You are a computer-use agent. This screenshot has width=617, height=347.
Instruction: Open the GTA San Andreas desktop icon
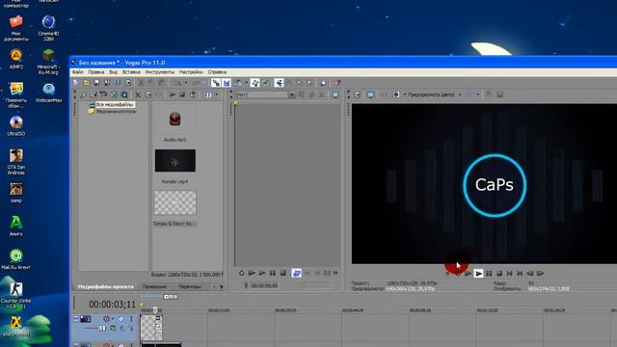(x=16, y=162)
